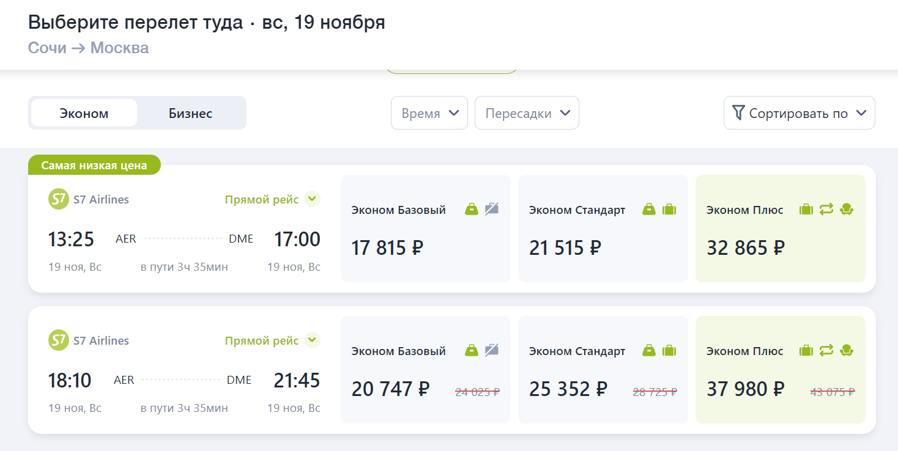Expand Прямой рейс details for 18:10 flight
The width and height of the screenshot is (898, 451).
(272, 340)
